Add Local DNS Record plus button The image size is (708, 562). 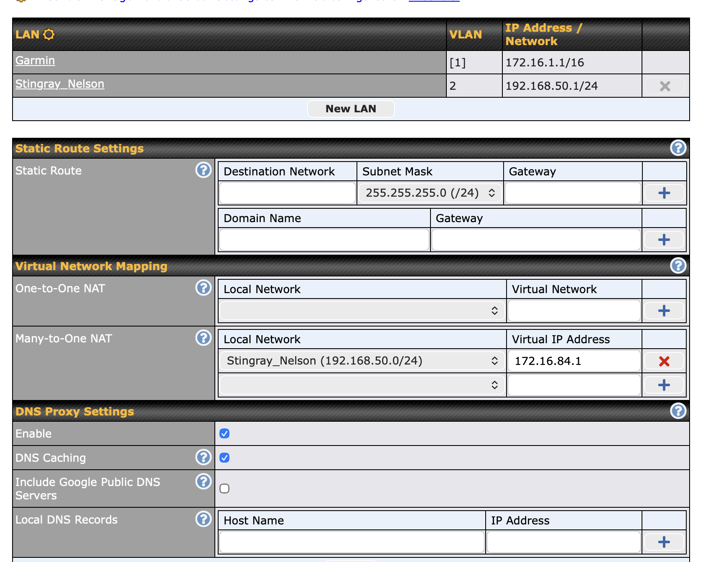(x=664, y=542)
